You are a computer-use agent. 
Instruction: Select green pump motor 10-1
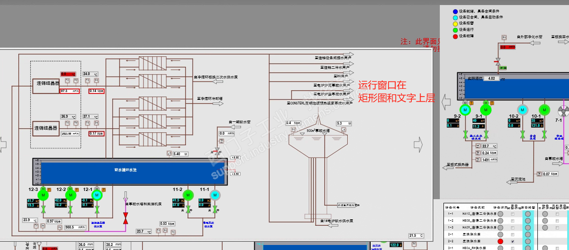point(544,110)
